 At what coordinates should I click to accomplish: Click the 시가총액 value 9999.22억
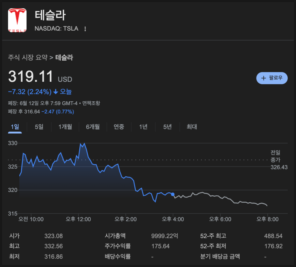click(x=165, y=236)
